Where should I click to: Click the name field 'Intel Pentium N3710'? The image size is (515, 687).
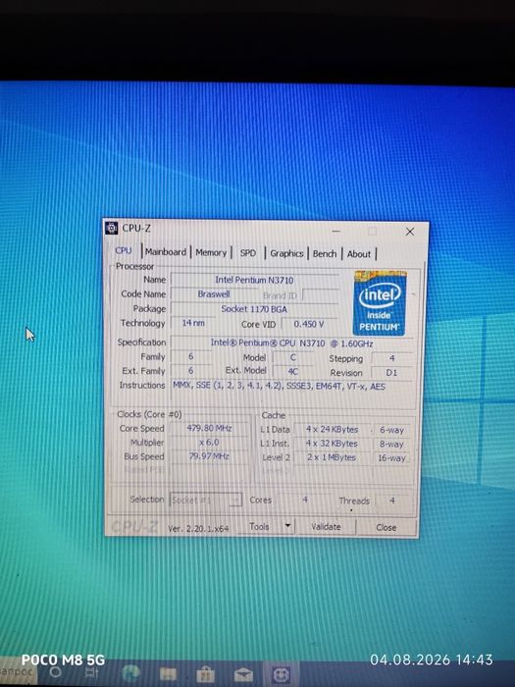point(254,280)
